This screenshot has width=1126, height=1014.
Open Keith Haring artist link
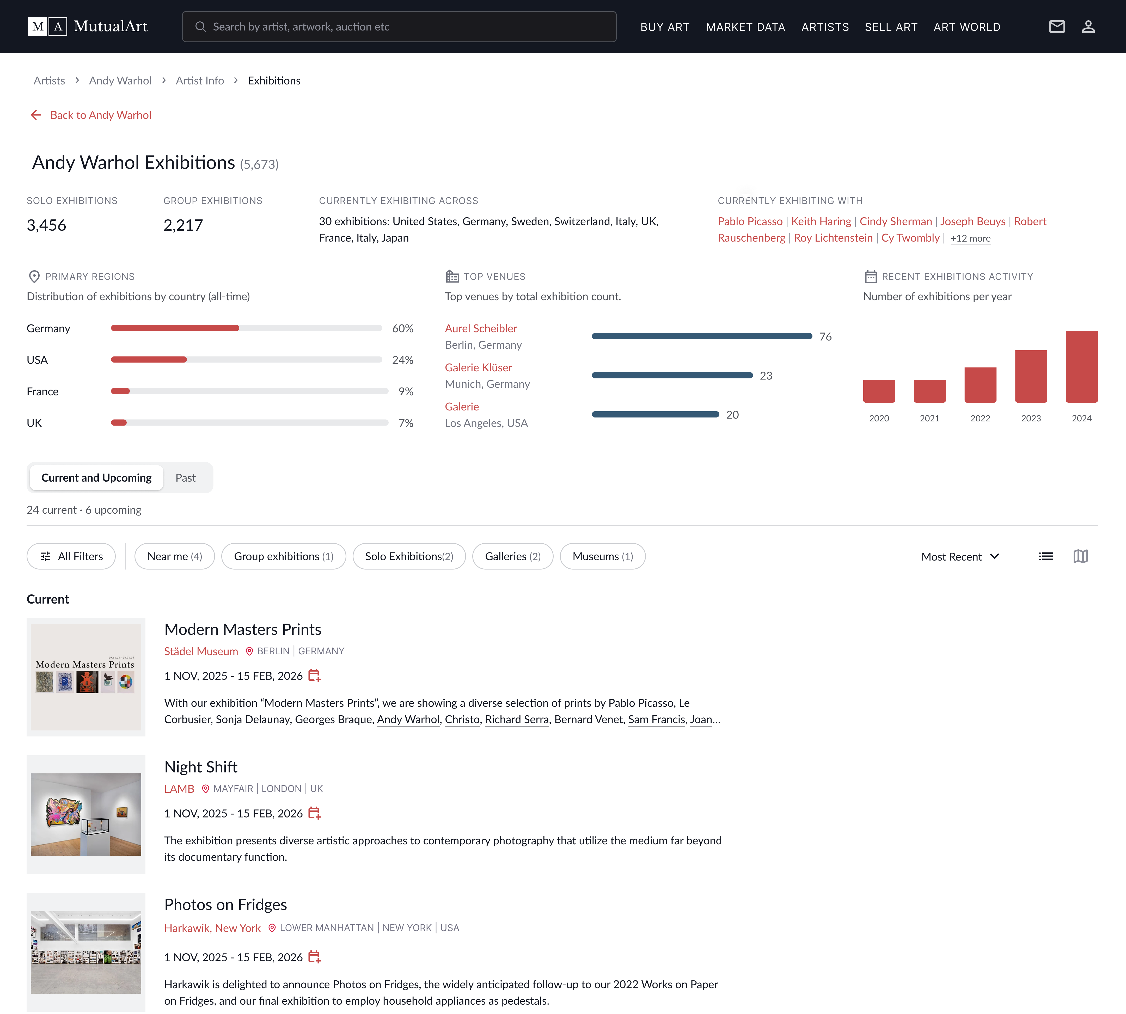(821, 221)
